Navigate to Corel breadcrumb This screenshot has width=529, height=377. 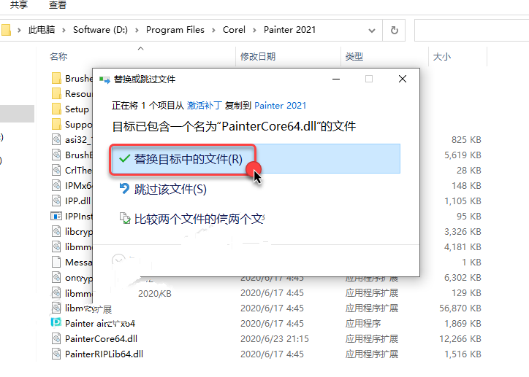pyautogui.click(x=234, y=30)
